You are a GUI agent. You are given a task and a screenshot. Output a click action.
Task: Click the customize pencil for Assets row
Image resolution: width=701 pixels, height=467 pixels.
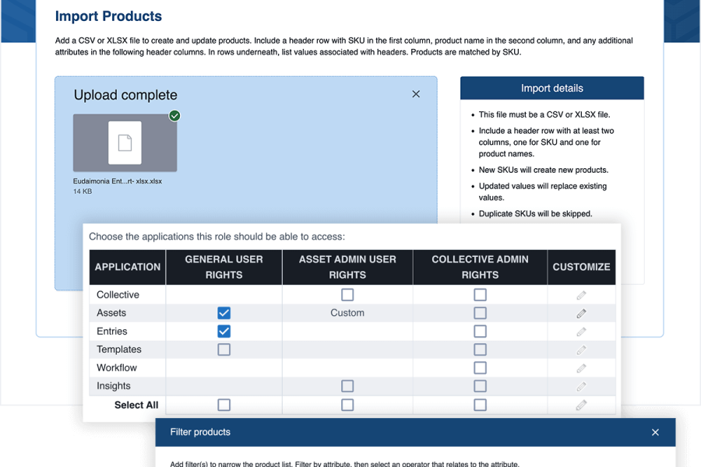pyautogui.click(x=581, y=313)
